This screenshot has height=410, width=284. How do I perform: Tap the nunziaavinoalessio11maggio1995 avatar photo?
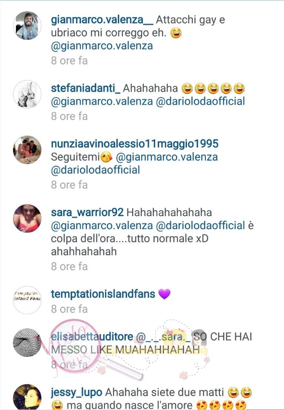[x=27, y=150]
